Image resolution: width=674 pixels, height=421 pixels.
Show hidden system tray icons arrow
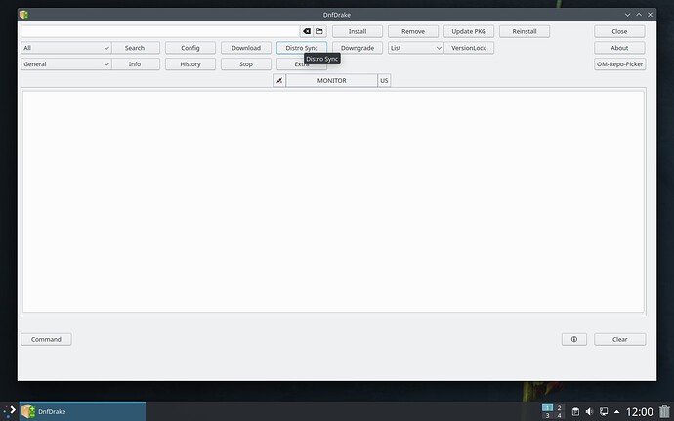(616, 411)
